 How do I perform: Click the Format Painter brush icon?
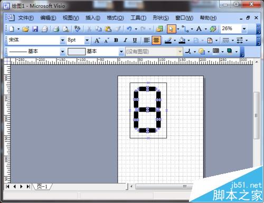[x=118, y=29]
